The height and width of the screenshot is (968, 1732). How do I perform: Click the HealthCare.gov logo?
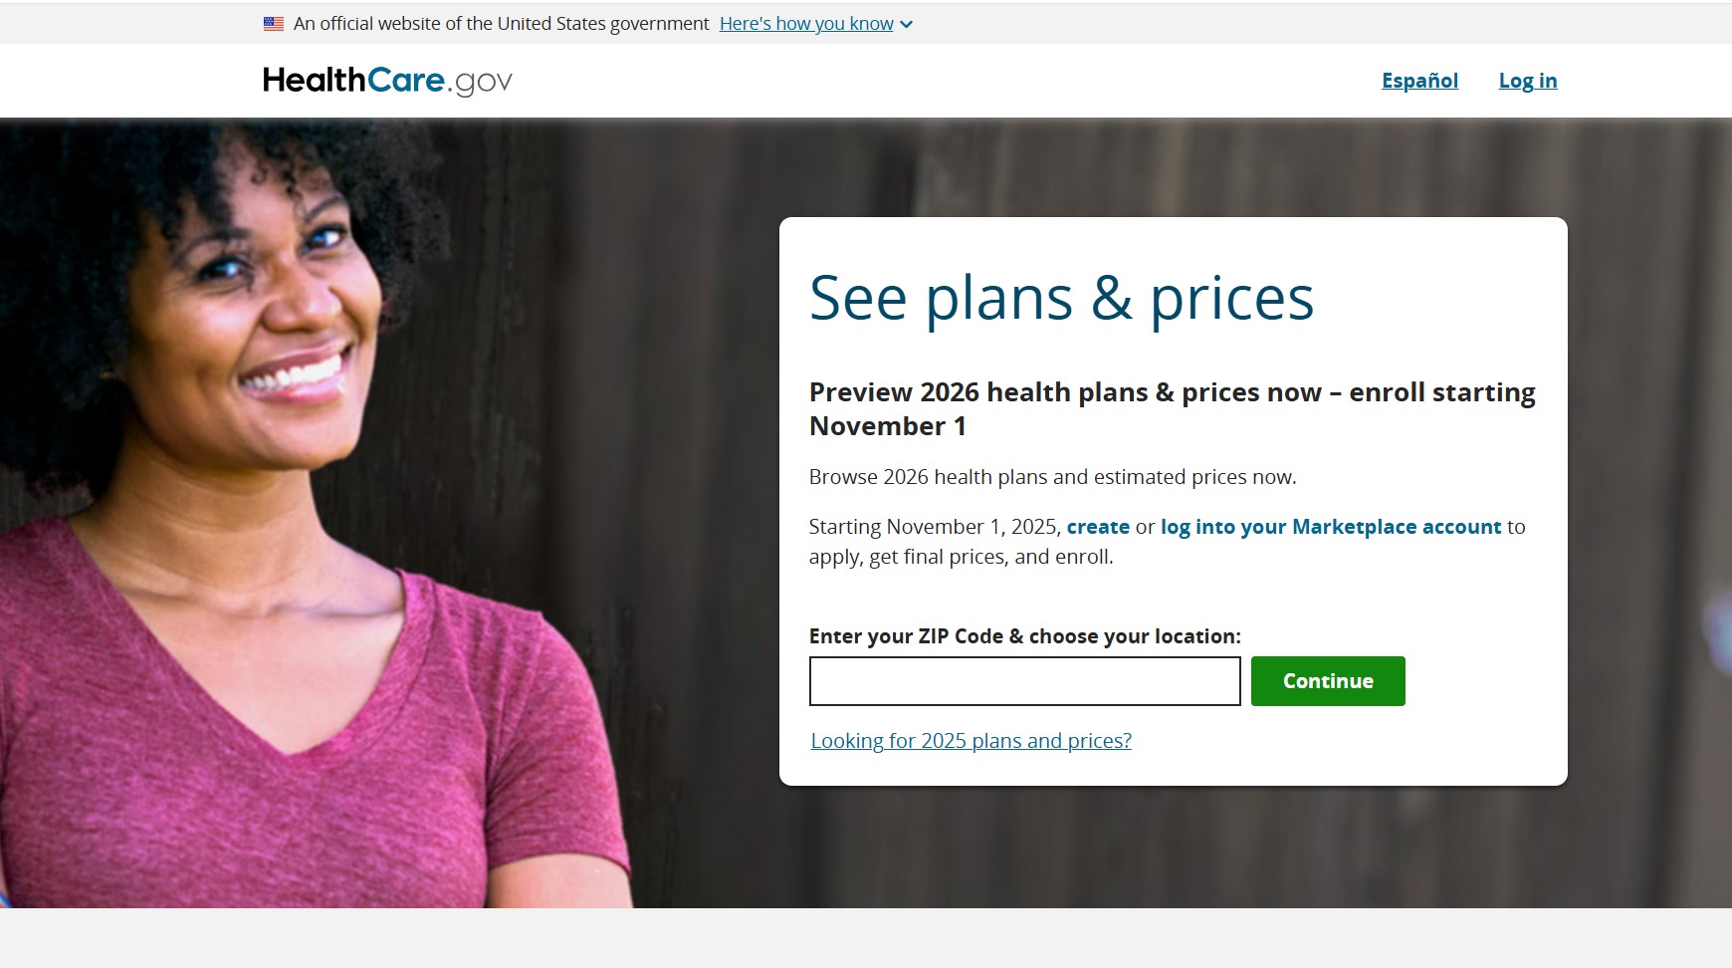coord(387,81)
